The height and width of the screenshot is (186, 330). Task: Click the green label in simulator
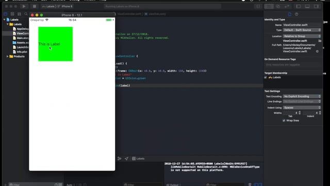tap(55, 44)
